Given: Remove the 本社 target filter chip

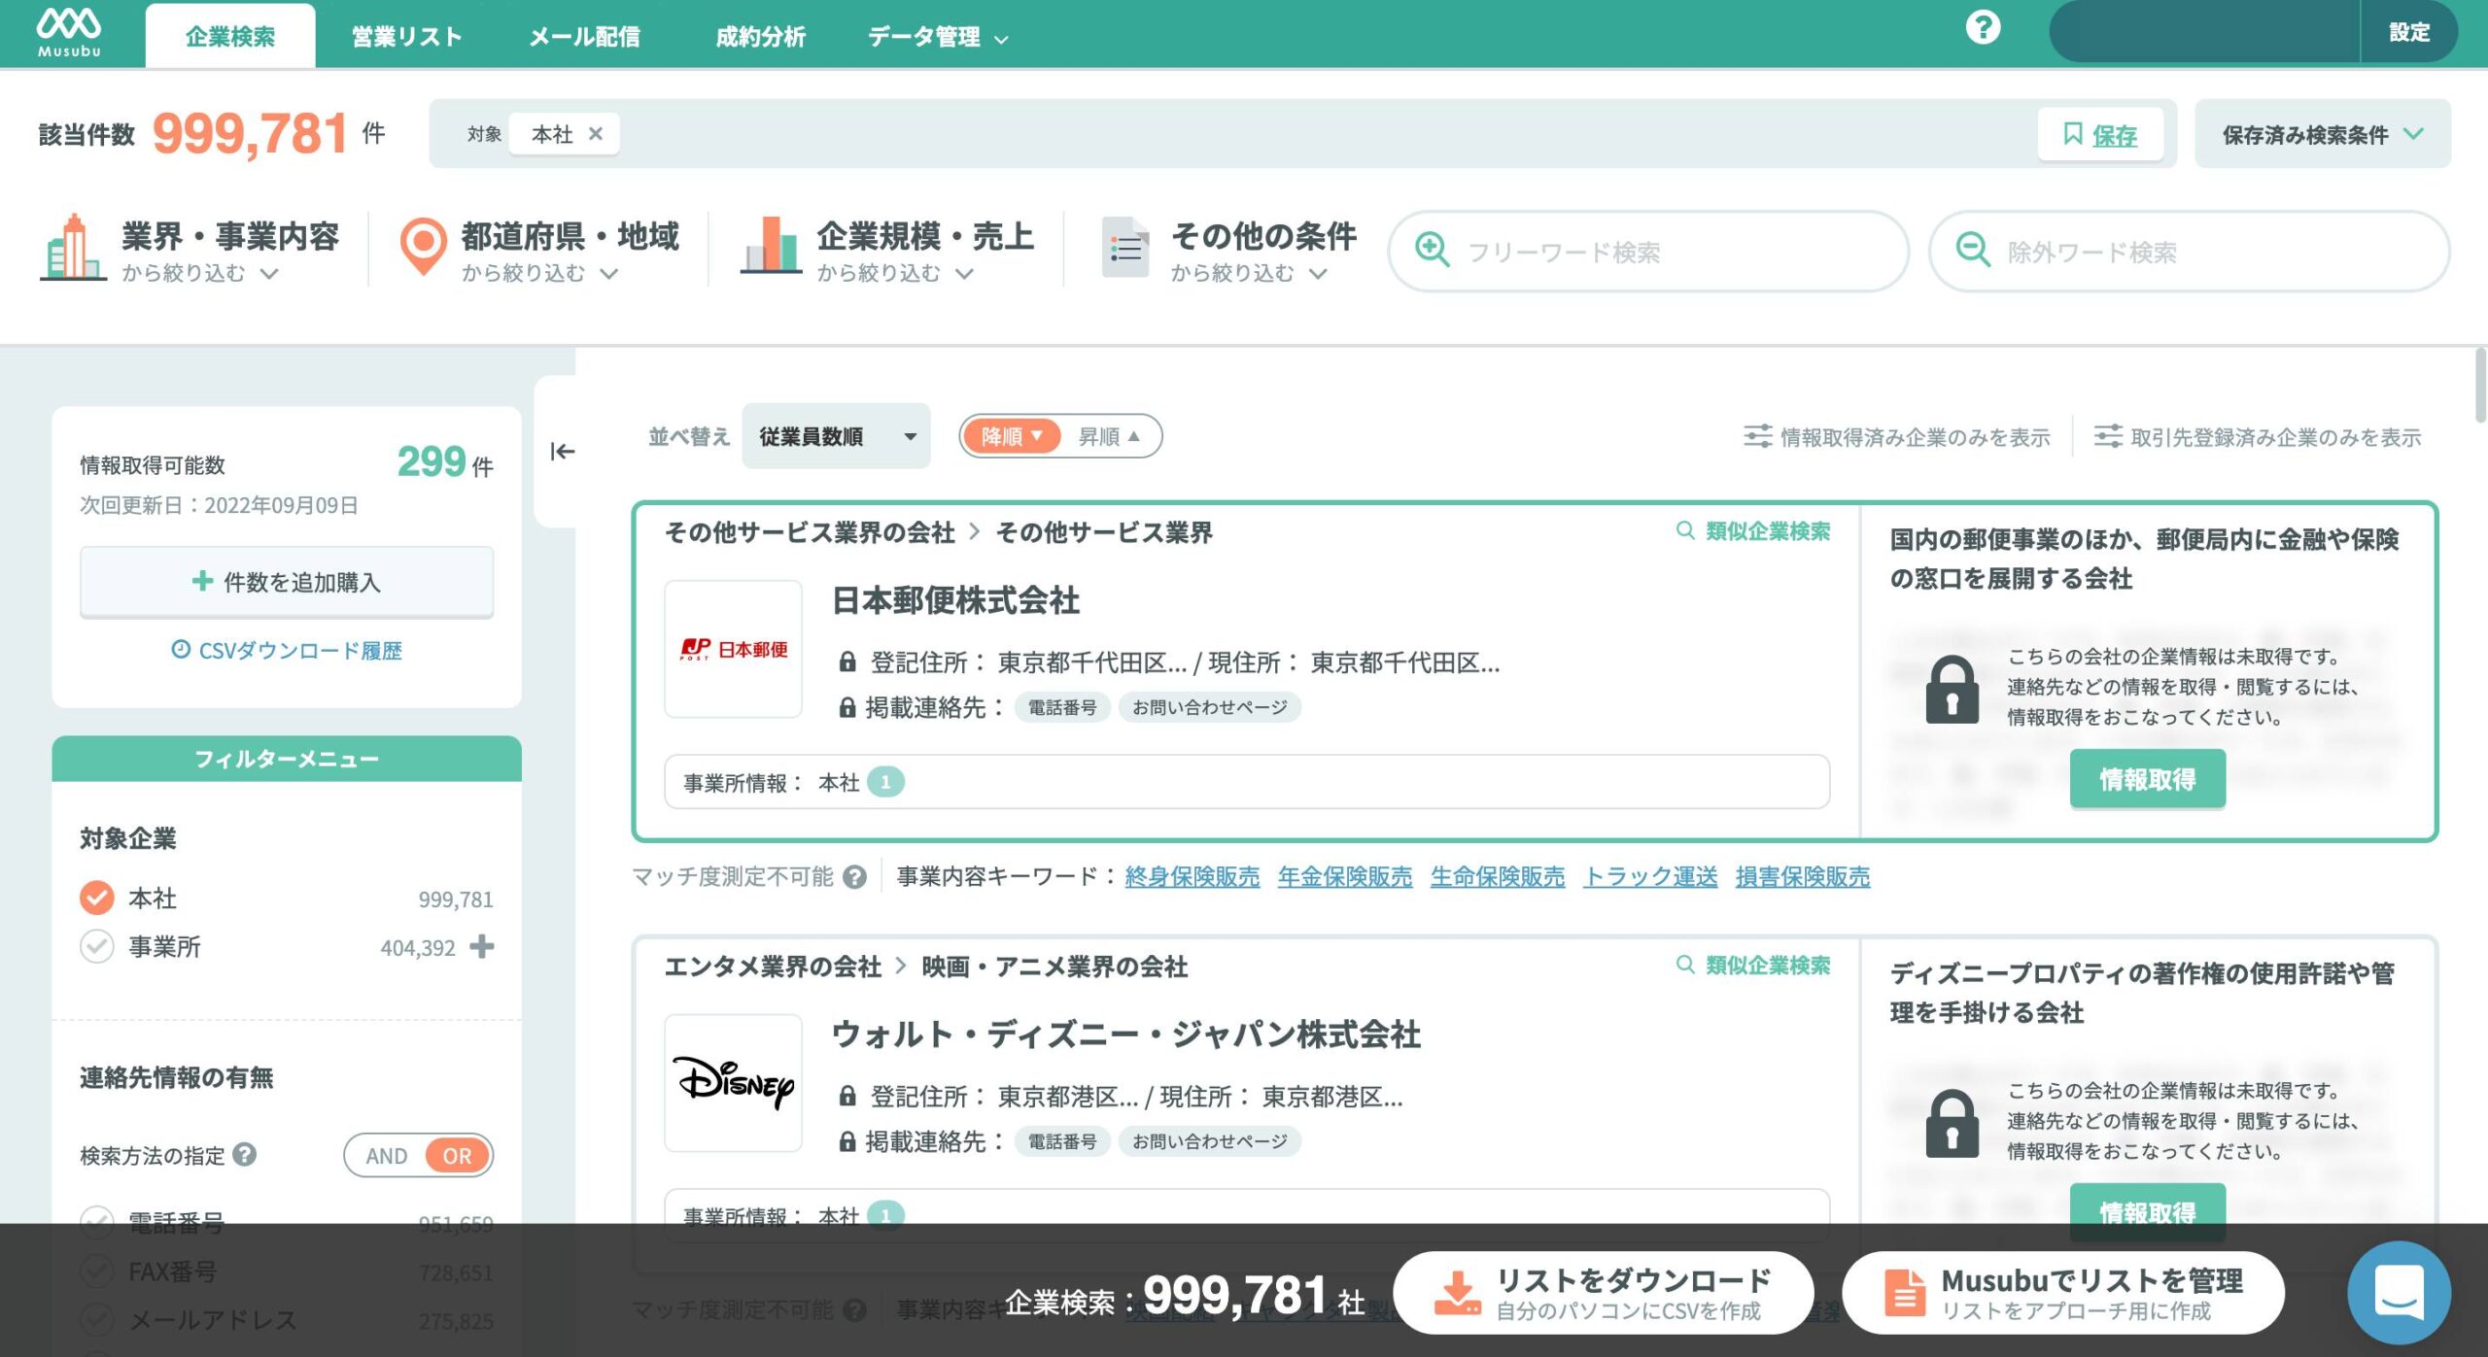Looking at the screenshot, I should point(596,134).
